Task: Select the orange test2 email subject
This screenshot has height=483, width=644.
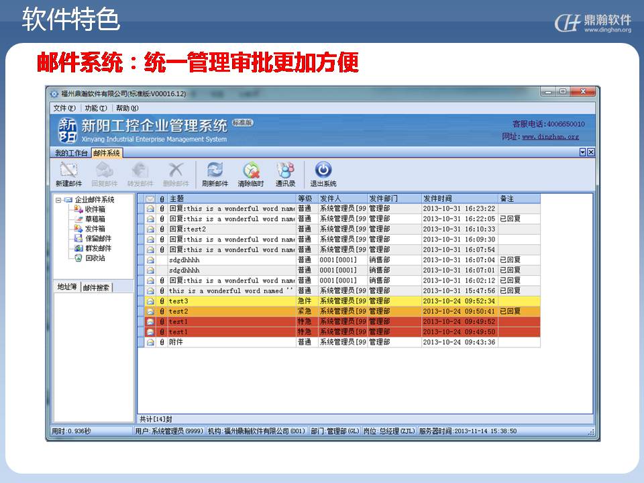Action: [x=178, y=311]
